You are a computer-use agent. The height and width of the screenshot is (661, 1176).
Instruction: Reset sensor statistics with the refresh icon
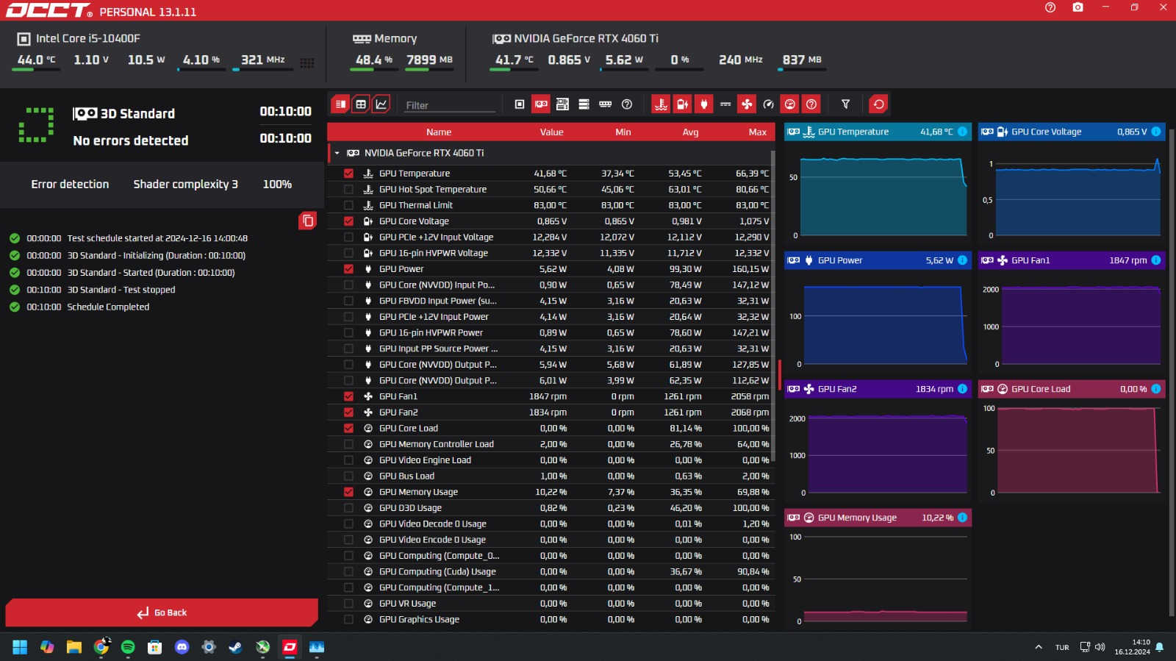[878, 104]
